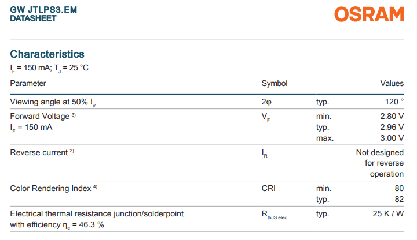Select the typical CRI value 82
417x240 pixels.
[398, 199]
